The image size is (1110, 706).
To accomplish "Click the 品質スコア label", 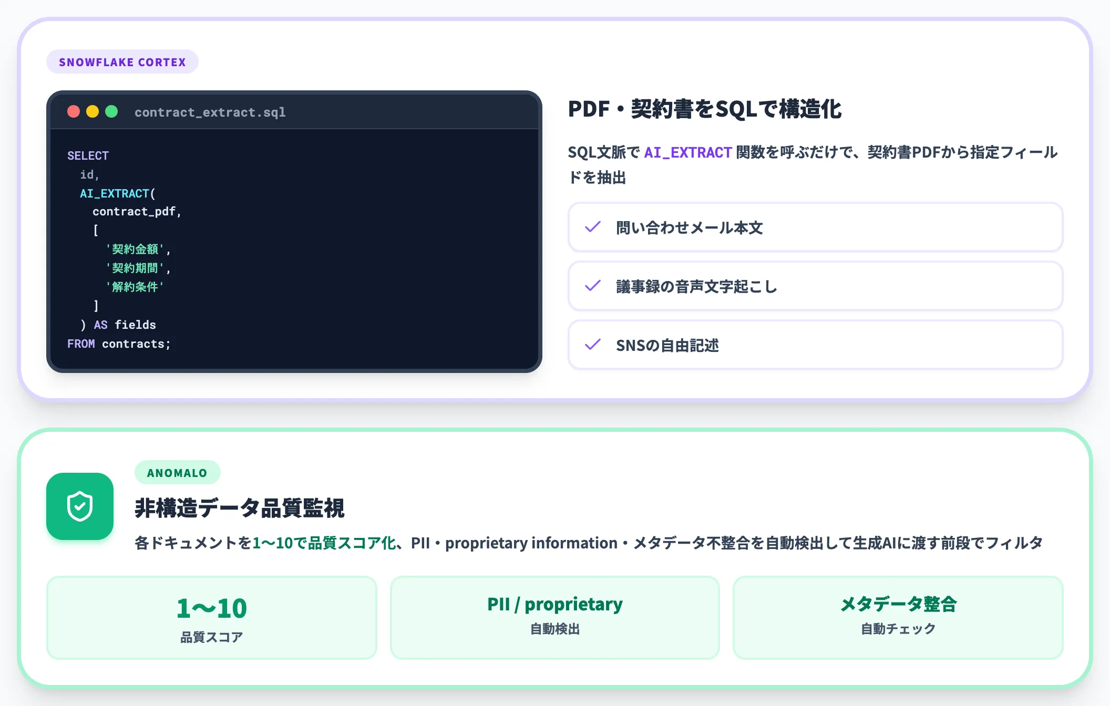I will [212, 637].
